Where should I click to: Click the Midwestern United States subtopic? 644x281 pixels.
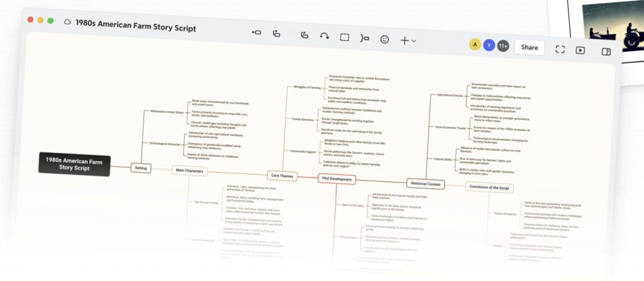pos(167,112)
